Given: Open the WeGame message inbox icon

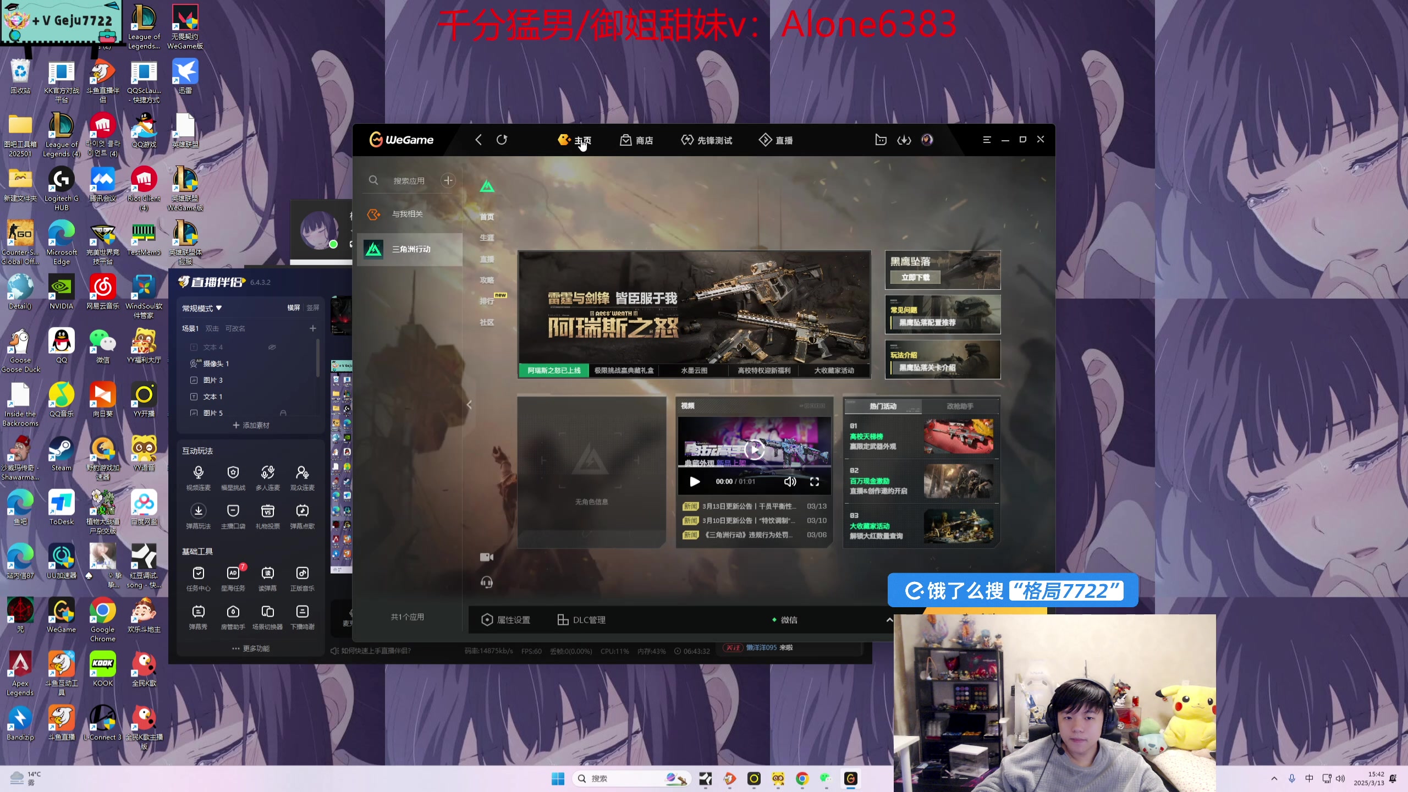Looking at the screenshot, I should 881,140.
